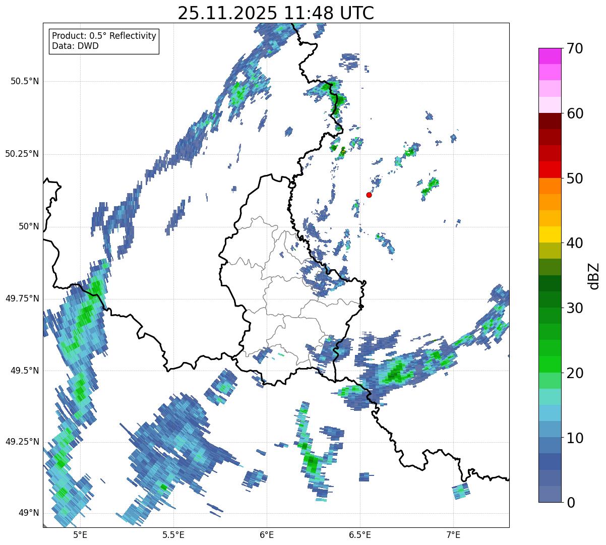Screen dimensions: 606x545
Task: Click the longitude label "6°E"
Action: tap(267, 534)
